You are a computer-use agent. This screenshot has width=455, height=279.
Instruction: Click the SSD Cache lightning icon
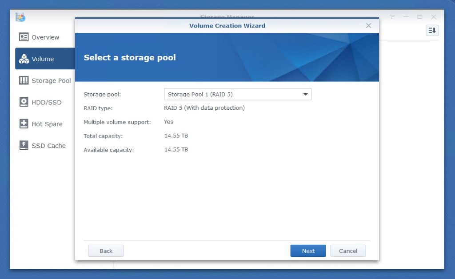[24, 146]
